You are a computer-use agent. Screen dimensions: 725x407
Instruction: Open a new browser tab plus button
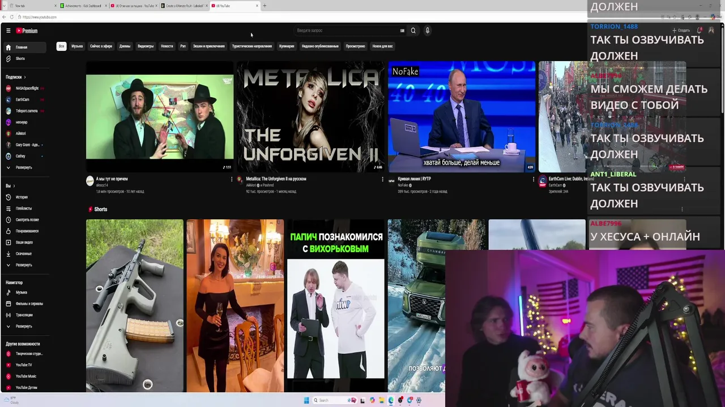(265, 6)
